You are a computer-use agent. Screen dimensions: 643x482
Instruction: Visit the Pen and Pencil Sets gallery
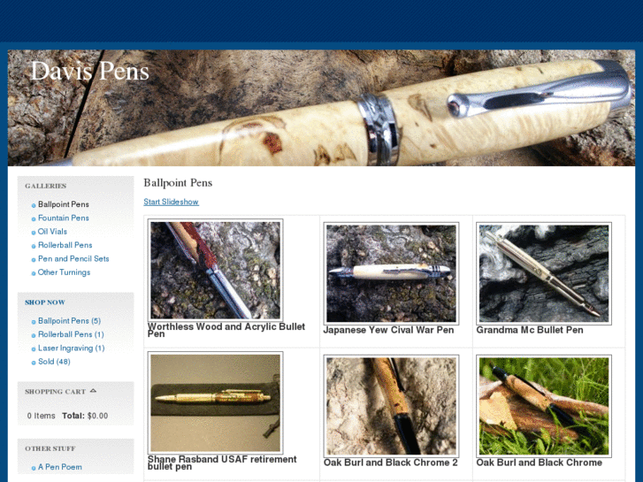tap(73, 258)
